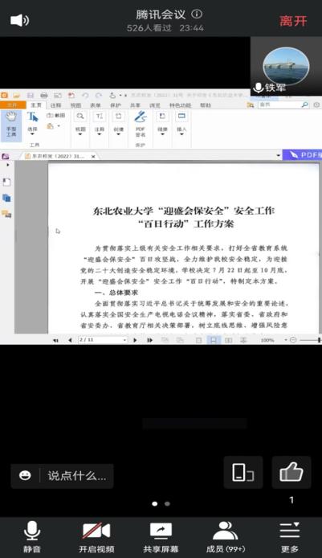322x558 pixels.
Task: Toggle 静音 microphone mute
Action: (31, 536)
